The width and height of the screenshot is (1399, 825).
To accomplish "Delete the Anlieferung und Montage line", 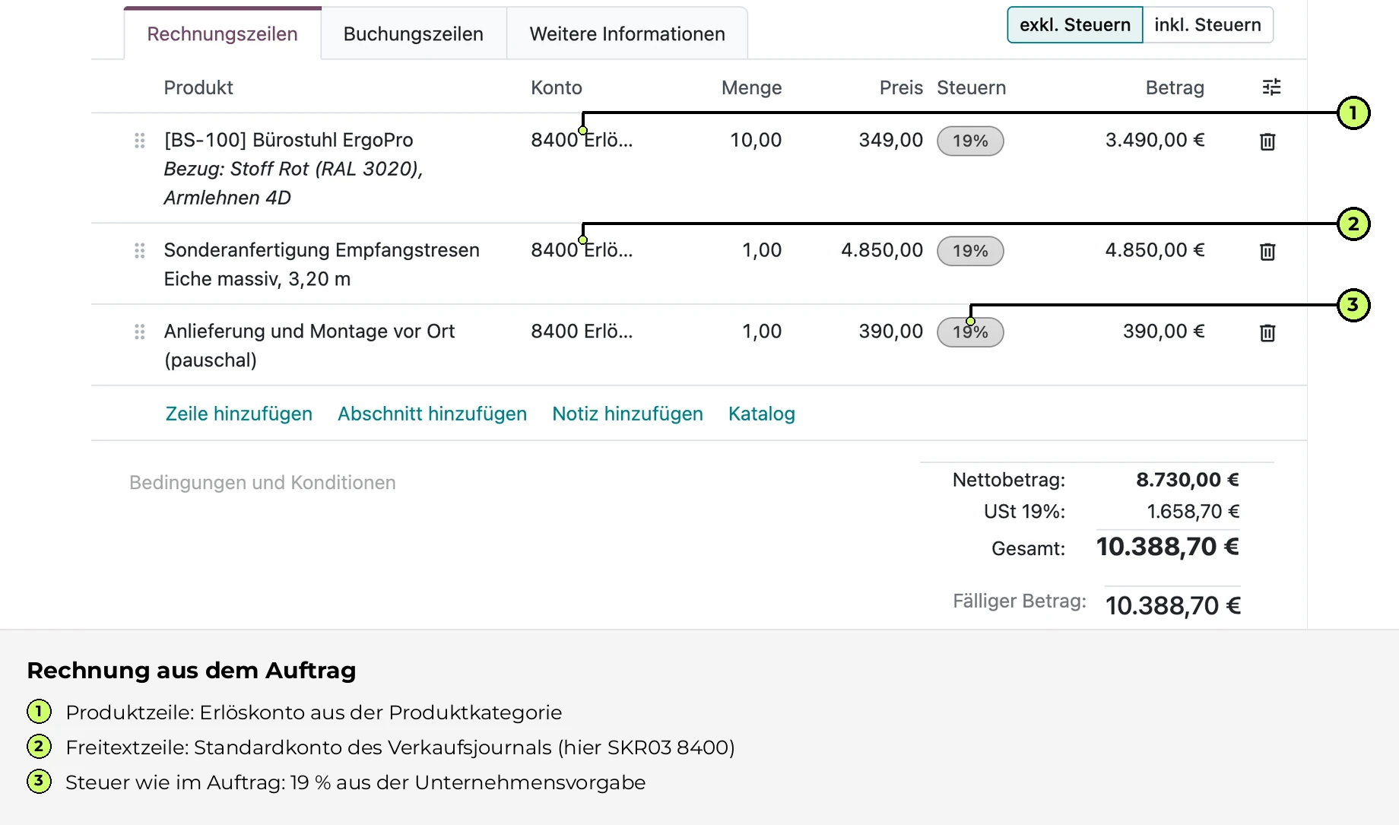I will tap(1267, 333).
